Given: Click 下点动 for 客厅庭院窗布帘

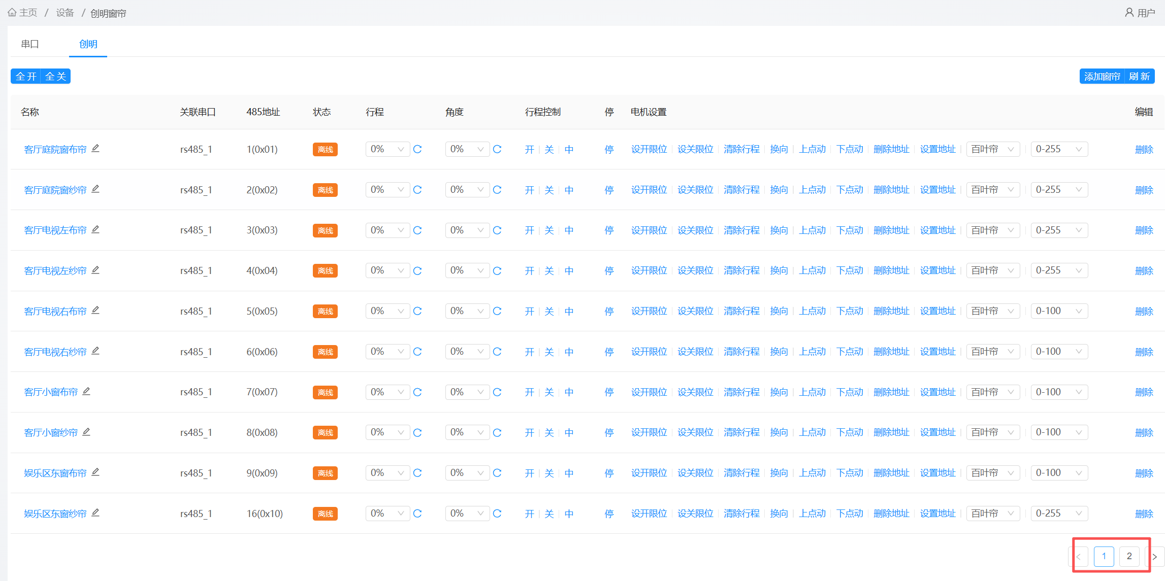Looking at the screenshot, I should tap(850, 149).
